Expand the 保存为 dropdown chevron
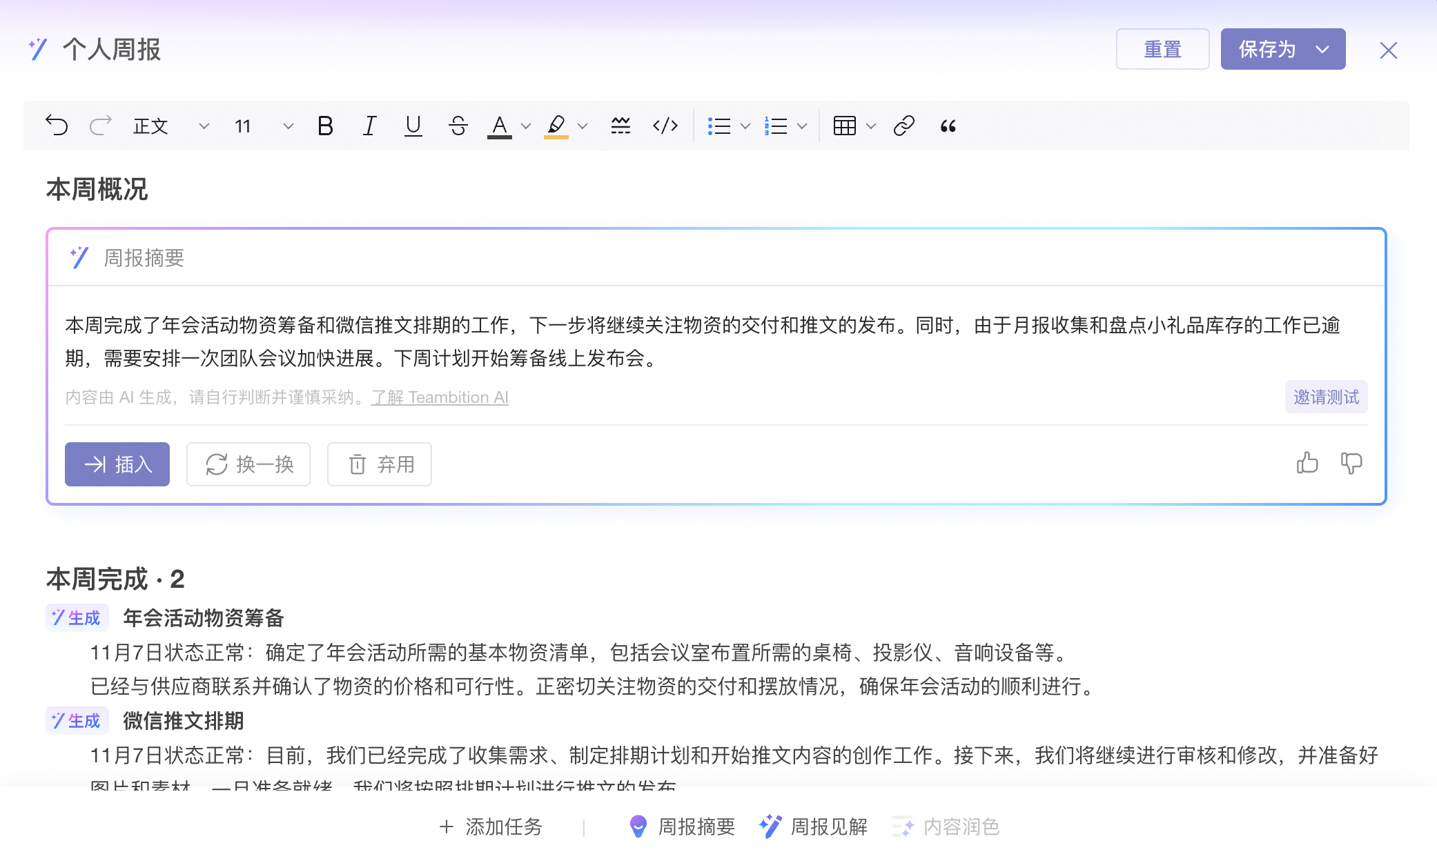 click(1322, 49)
